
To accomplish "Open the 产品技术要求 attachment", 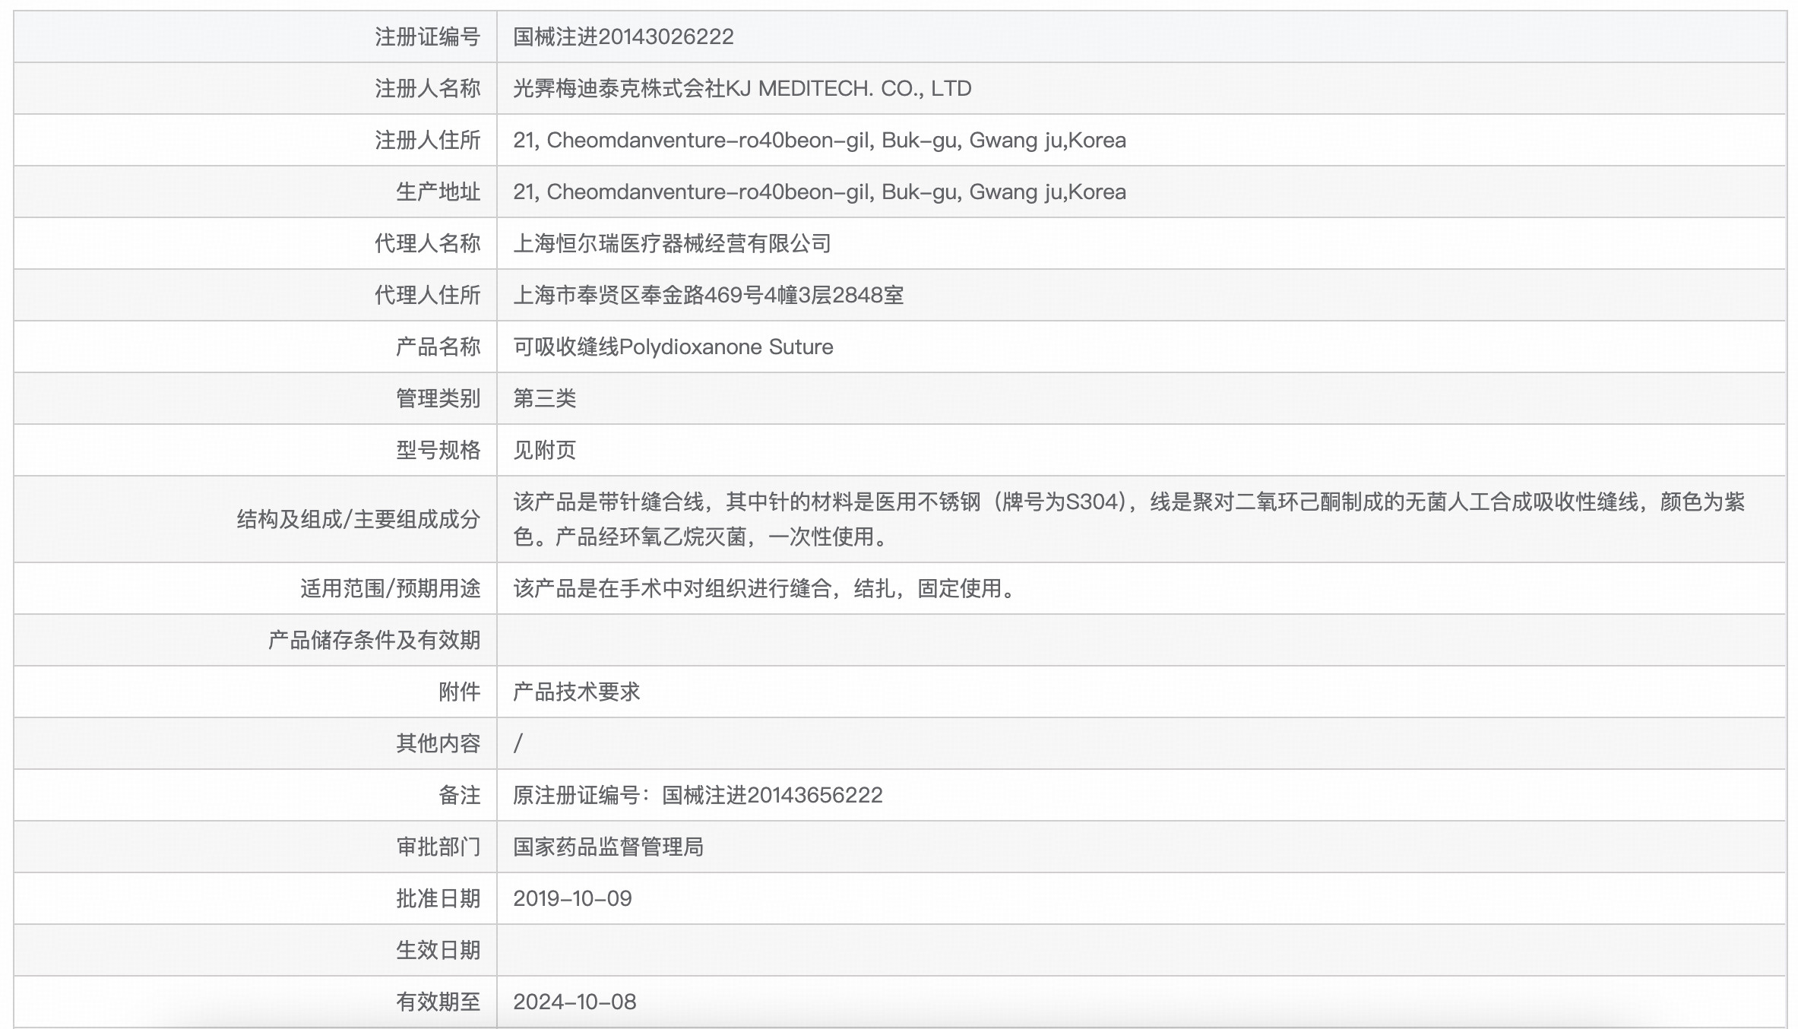I will point(578,691).
